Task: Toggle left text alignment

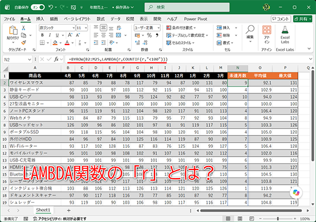Action: click(96, 35)
